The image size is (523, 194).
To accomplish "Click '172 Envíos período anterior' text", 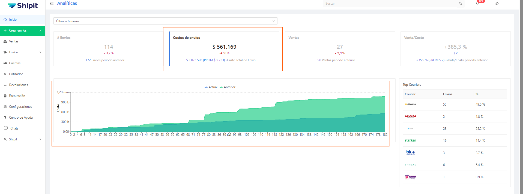I will (x=105, y=60).
